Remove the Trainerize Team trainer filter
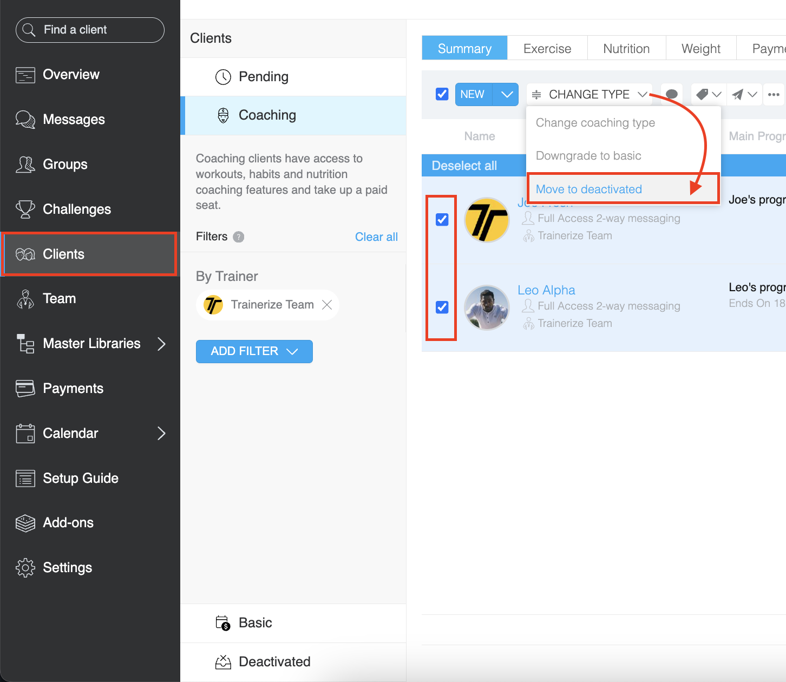 pos(327,305)
